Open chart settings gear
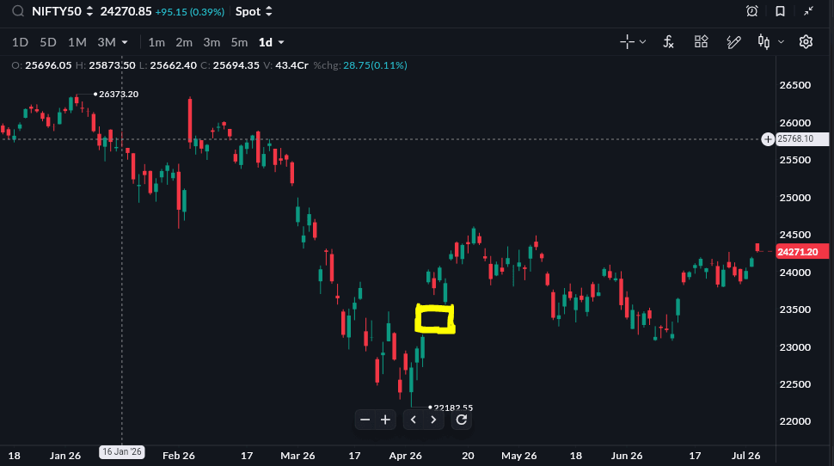The width and height of the screenshot is (834, 466). coord(806,41)
